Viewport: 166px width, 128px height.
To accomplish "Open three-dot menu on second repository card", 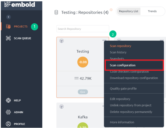I will [x=162, y=40].
